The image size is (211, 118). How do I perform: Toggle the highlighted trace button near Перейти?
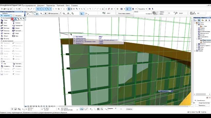pyautogui.click(x=127, y=9)
